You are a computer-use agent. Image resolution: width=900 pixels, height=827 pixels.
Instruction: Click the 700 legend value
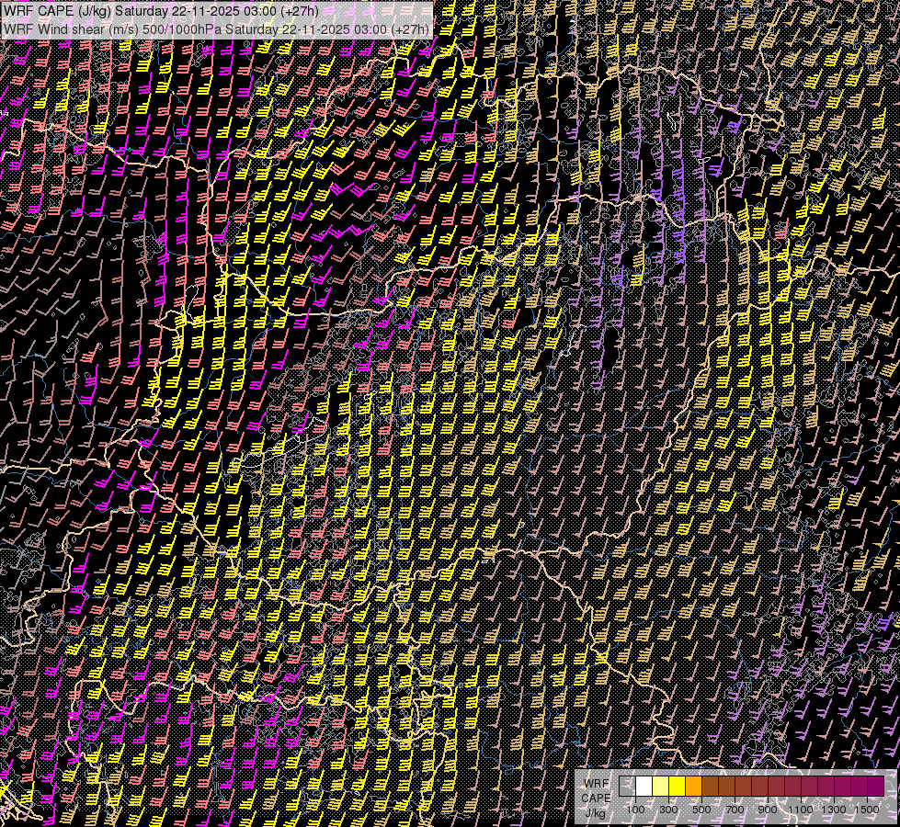tap(735, 810)
